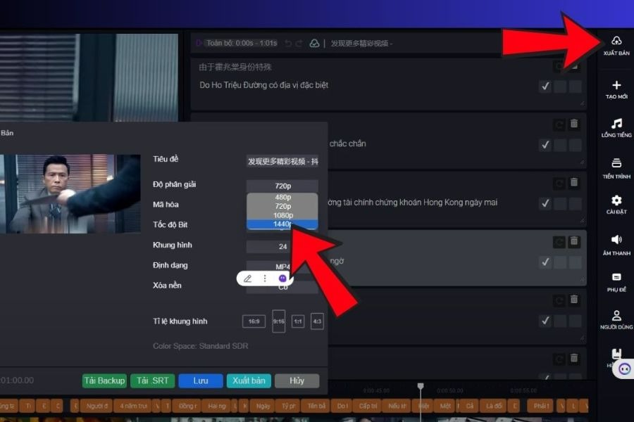Click the Xuất Bản export icon in sidebar
Screen dimensions: 634x422
pos(616,41)
